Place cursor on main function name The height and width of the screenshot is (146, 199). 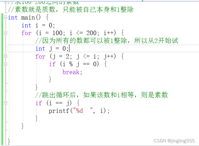click(x=28, y=18)
